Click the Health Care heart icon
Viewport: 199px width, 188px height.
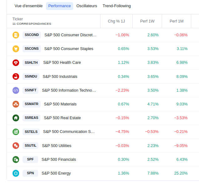tap(16, 63)
